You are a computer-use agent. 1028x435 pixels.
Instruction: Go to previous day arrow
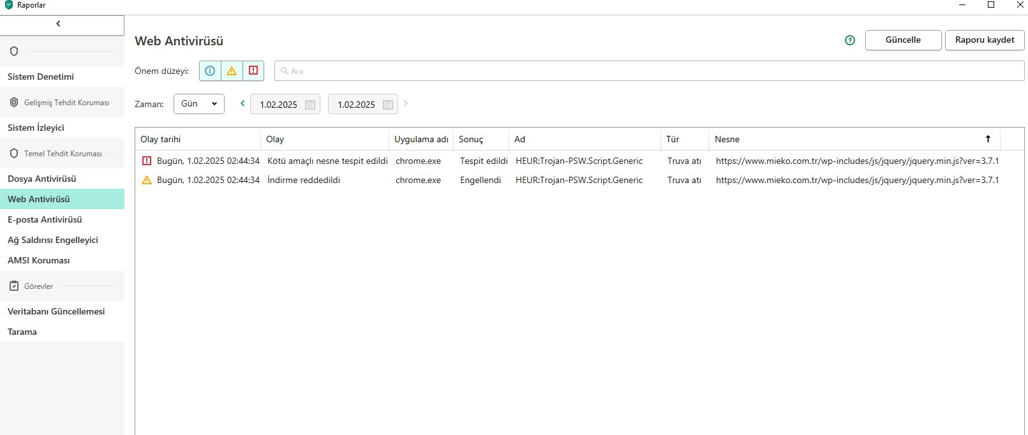pyautogui.click(x=242, y=103)
